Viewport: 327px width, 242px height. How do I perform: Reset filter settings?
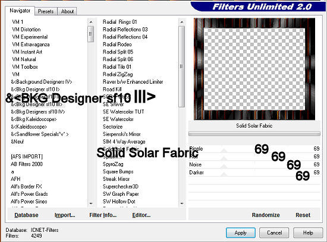tap(303, 215)
